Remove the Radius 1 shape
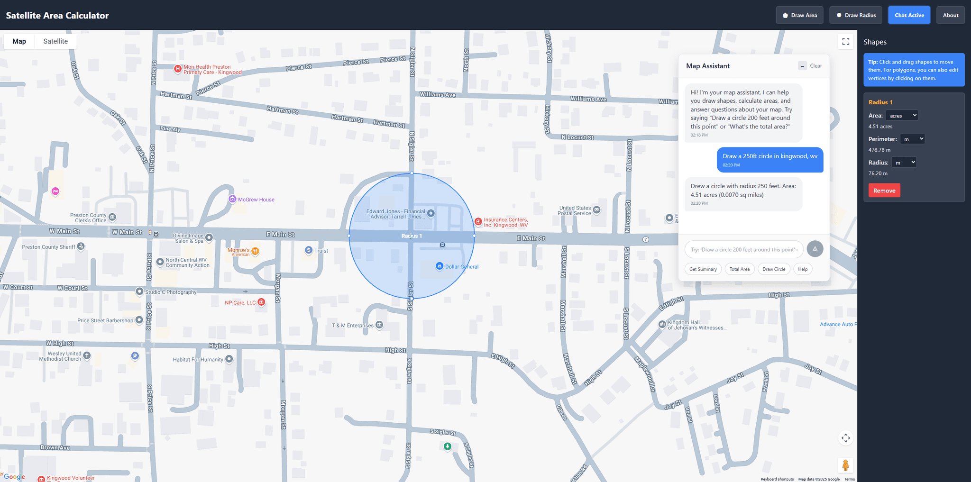The image size is (971, 482). click(x=884, y=191)
